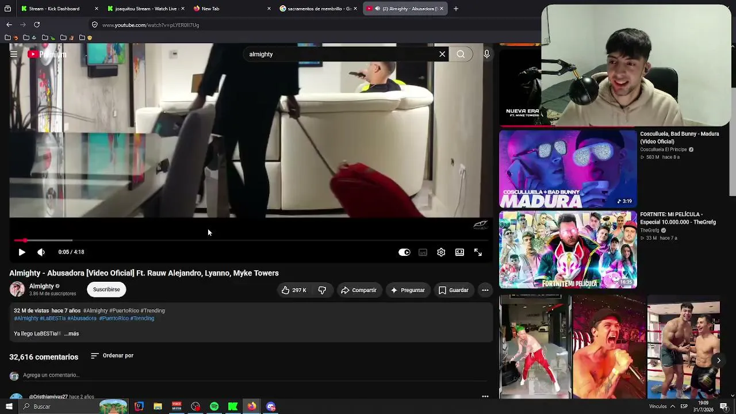Show next Shorts with the right arrow
The width and height of the screenshot is (736, 414).
[718, 361]
